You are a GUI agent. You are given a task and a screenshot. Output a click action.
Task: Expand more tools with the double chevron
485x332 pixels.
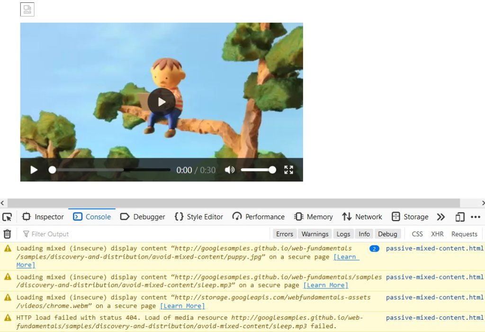coord(441,217)
